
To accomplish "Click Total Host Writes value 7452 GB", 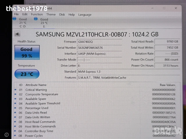I will click(x=167, y=47).
